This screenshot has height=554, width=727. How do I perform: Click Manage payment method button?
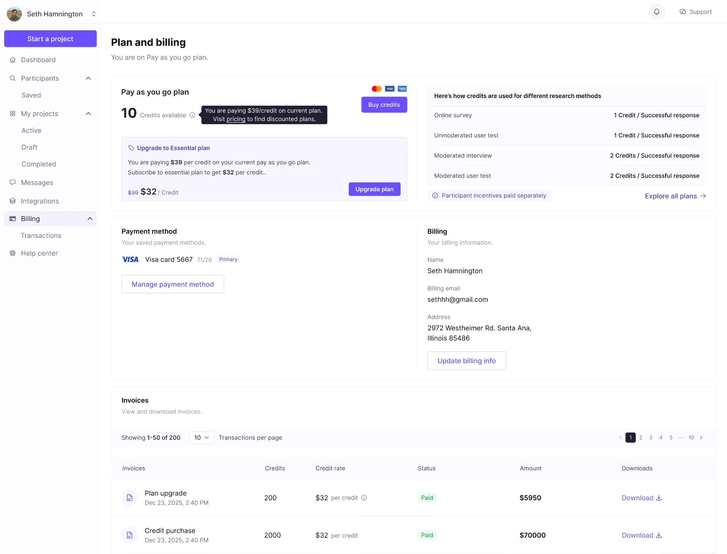[x=173, y=284]
